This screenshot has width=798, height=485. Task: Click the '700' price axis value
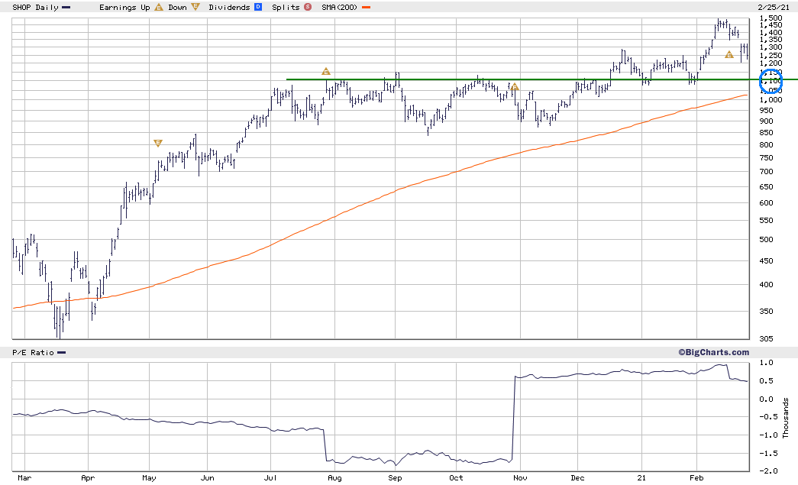click(x=766, y=172)
